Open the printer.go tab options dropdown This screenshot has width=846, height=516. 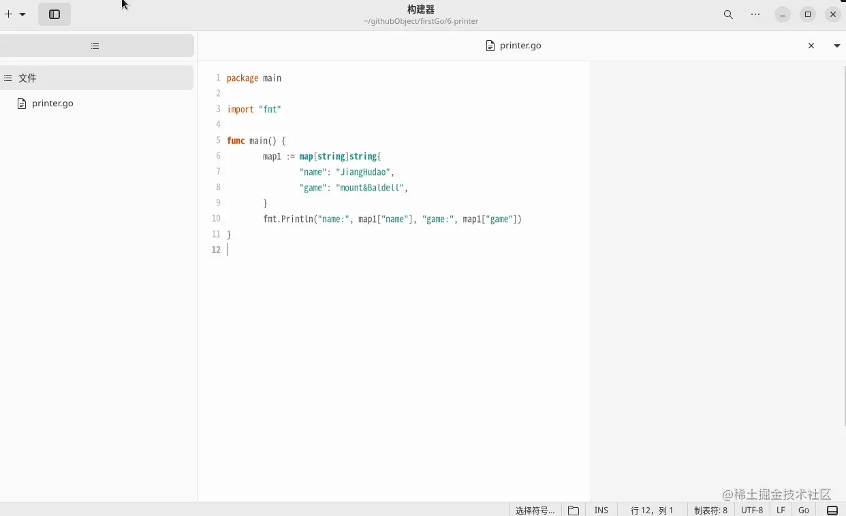(836, 46)
